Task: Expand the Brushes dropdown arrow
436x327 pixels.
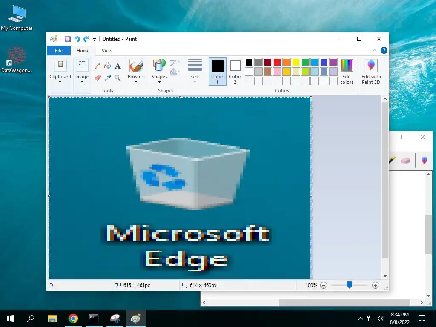Action: 136,82
